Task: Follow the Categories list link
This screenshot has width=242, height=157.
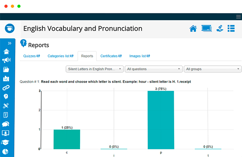Action: (x=61, y=56)
